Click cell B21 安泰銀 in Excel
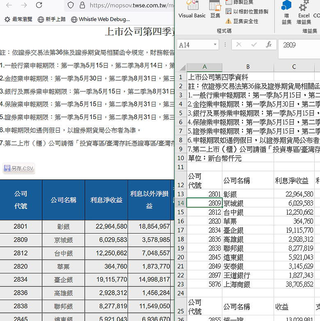Viewport: 320px width, 321px height. 248,266
